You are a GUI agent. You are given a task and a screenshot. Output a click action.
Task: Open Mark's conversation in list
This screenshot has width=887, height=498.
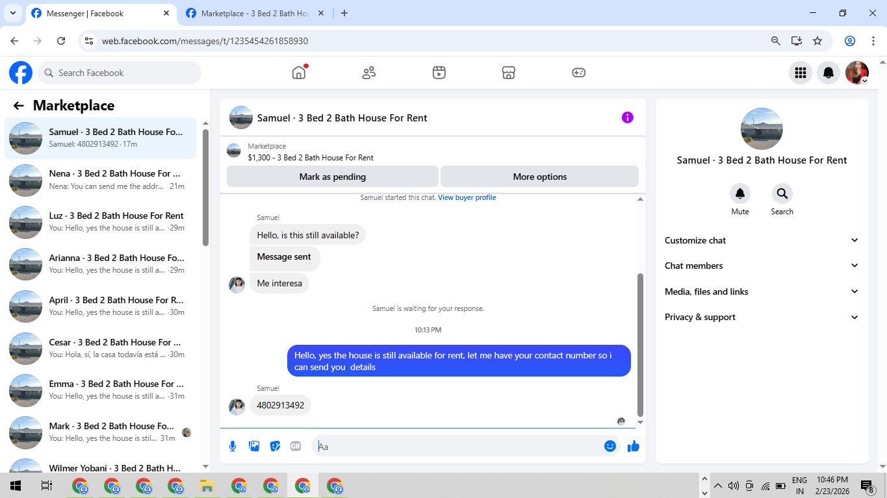point(101,432)
